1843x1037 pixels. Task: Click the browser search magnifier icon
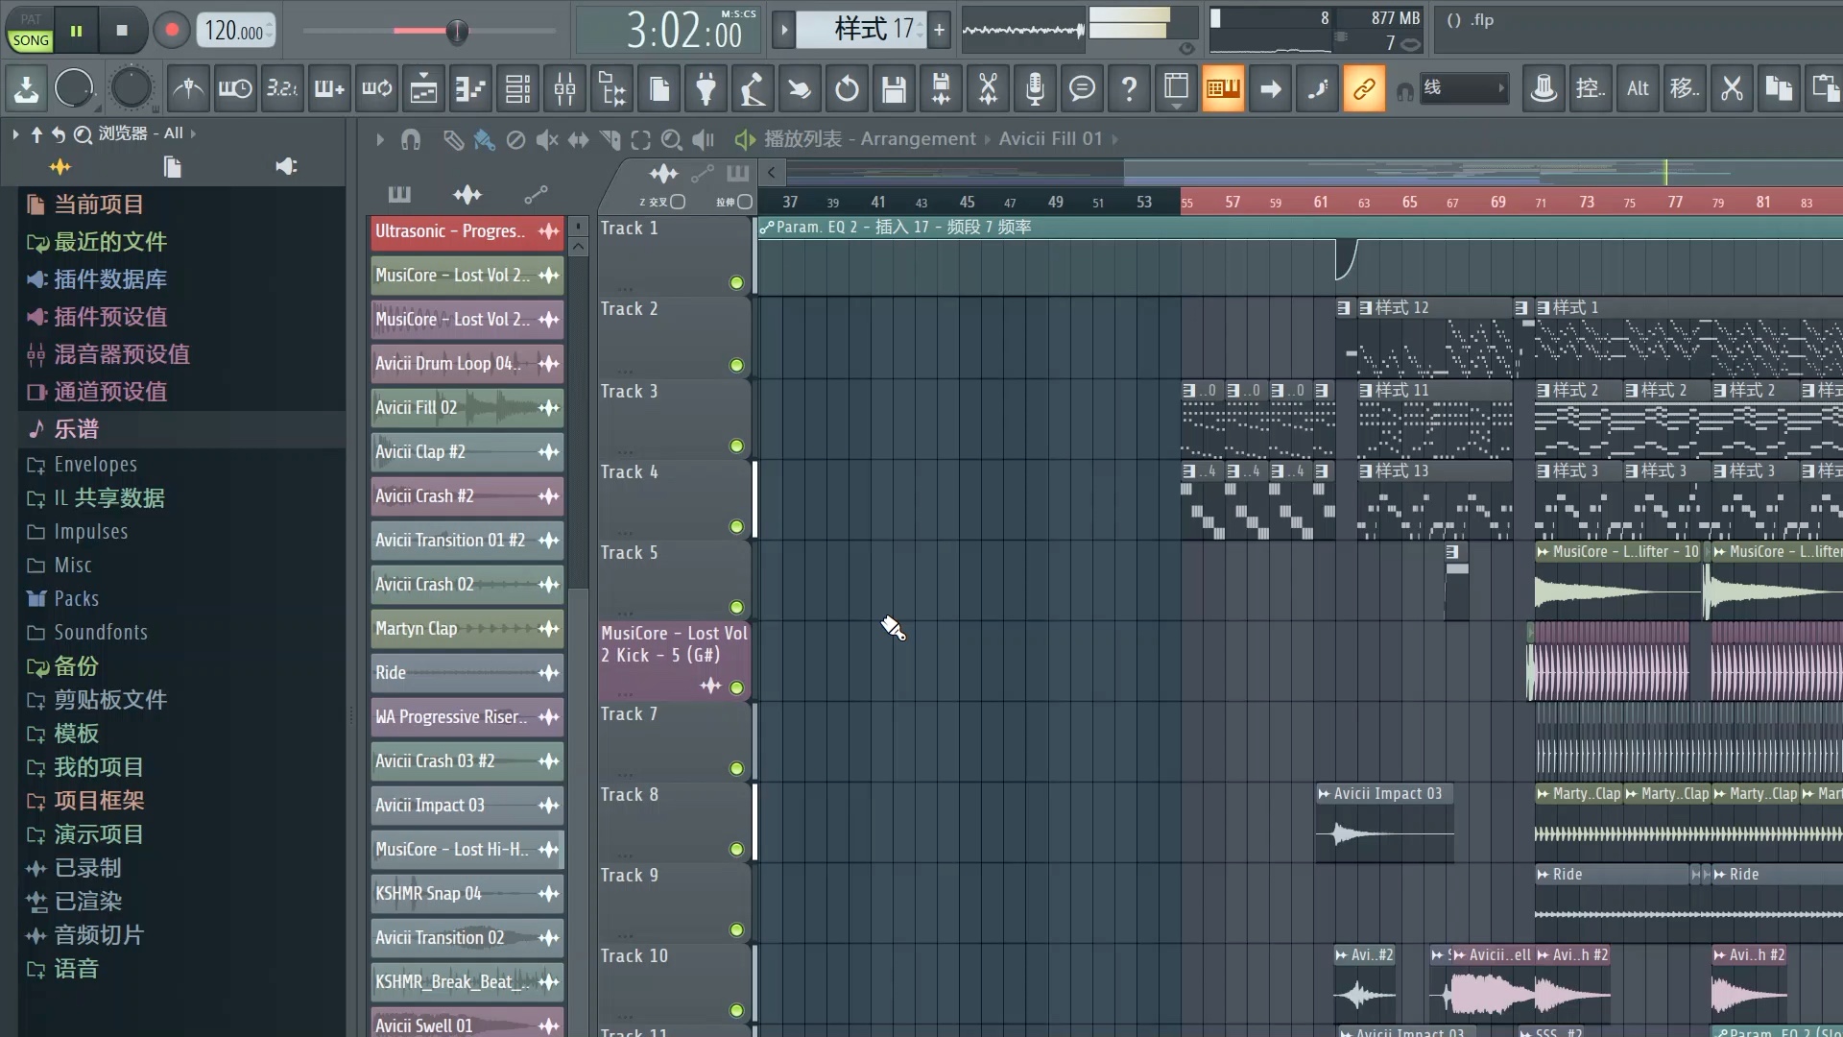click(x=84, y=134)
